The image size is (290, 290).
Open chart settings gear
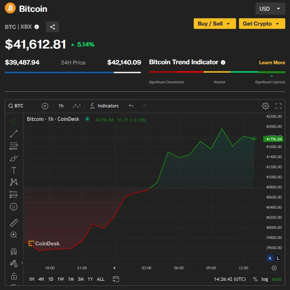point(265,106)
